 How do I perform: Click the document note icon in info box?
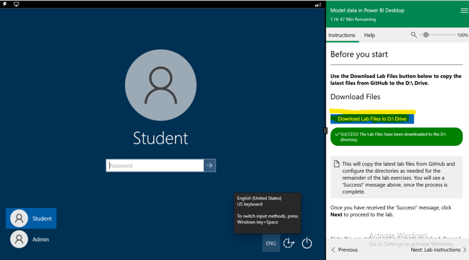(336, 164)
